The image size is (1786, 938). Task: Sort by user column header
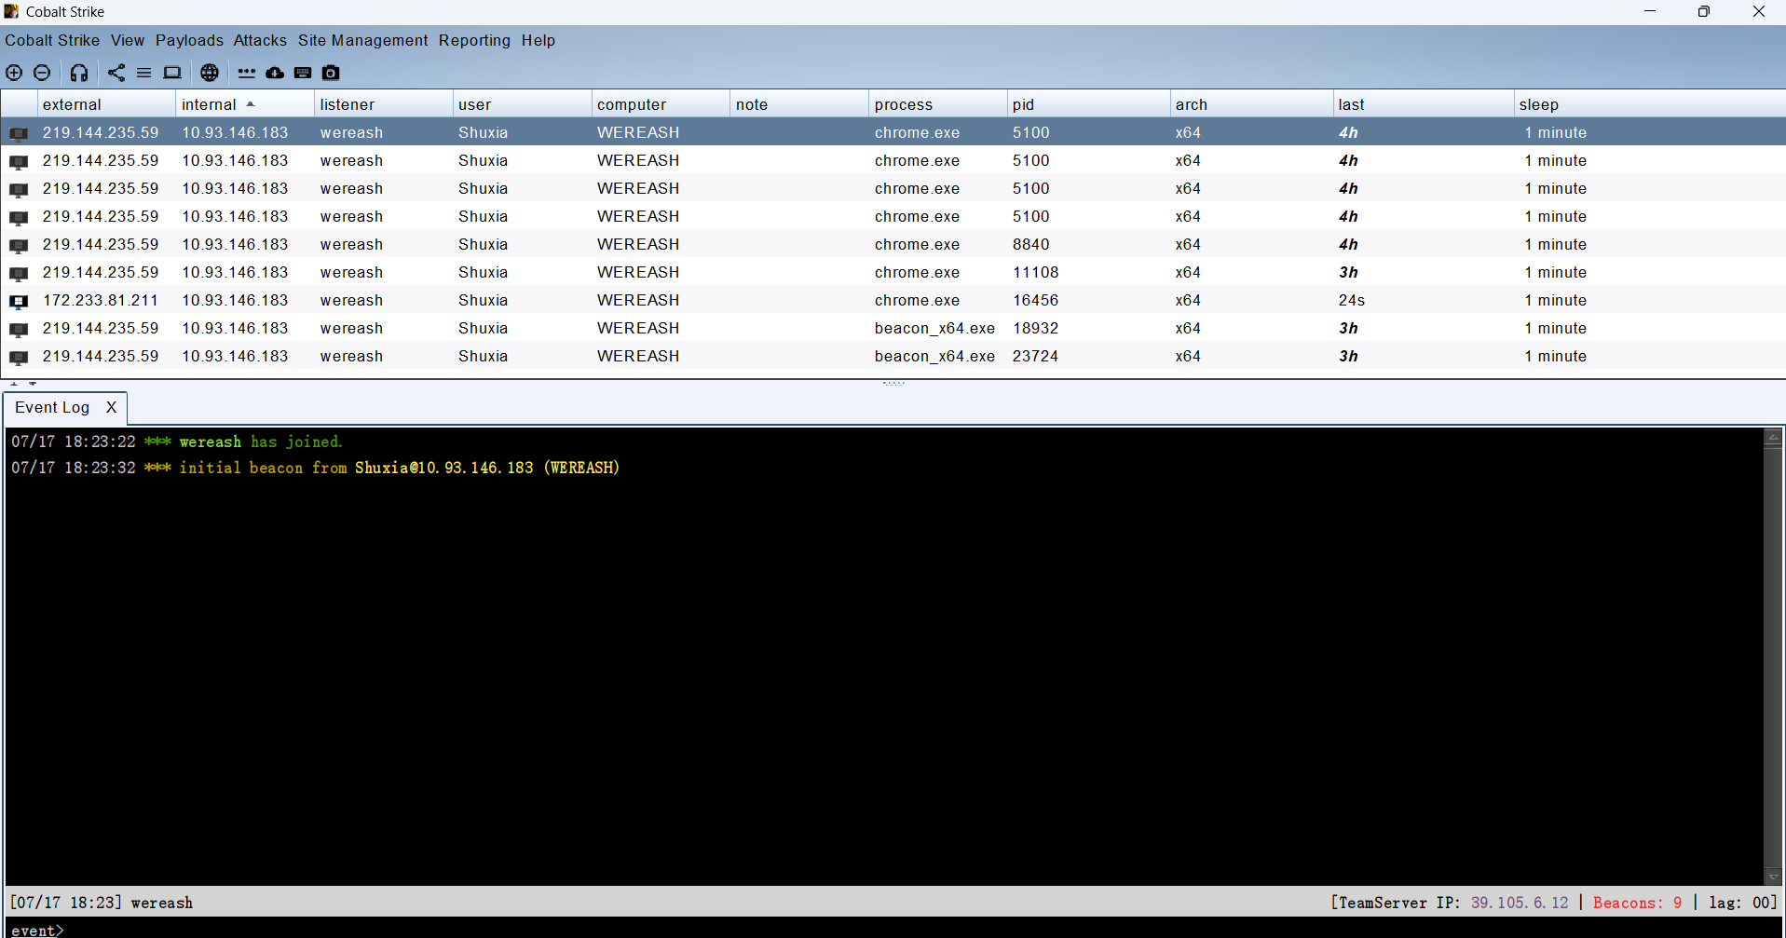[522, 104]
